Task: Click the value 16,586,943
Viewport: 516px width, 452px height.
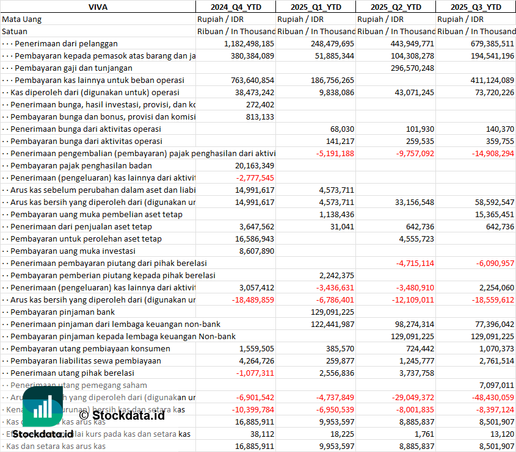Action: tap(255, 239)
